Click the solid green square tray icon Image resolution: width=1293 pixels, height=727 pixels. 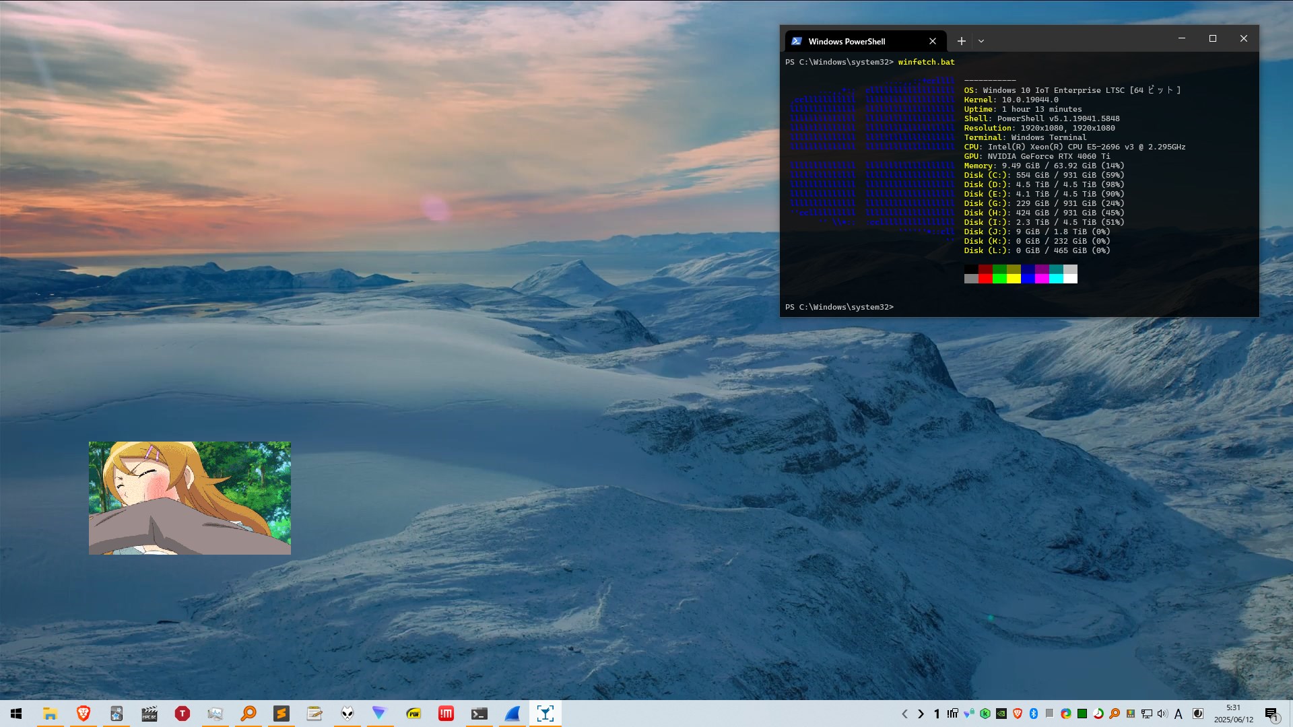point(1082,714)
